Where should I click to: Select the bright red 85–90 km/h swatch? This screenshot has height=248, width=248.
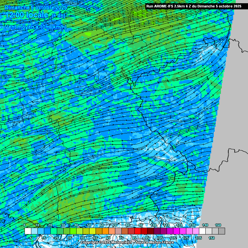coord(138,231)
